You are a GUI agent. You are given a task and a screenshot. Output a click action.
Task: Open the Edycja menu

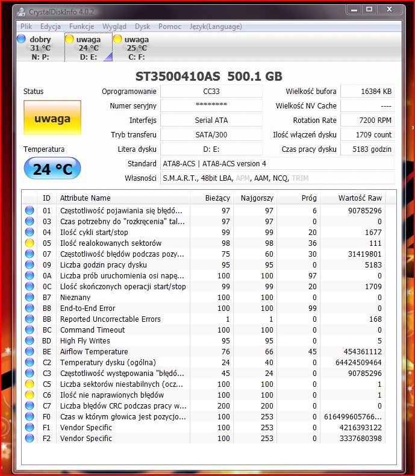click(x=51, y=27)
